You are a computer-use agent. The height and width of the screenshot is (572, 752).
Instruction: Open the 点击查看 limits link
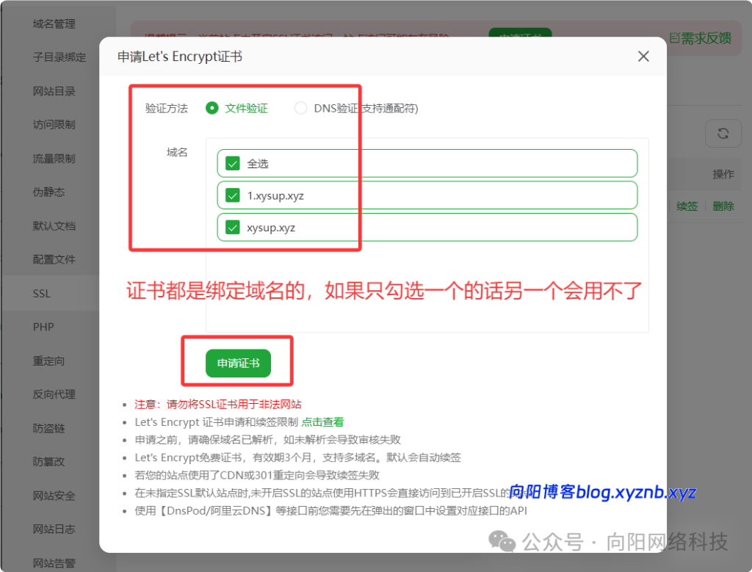click(322, 421)
